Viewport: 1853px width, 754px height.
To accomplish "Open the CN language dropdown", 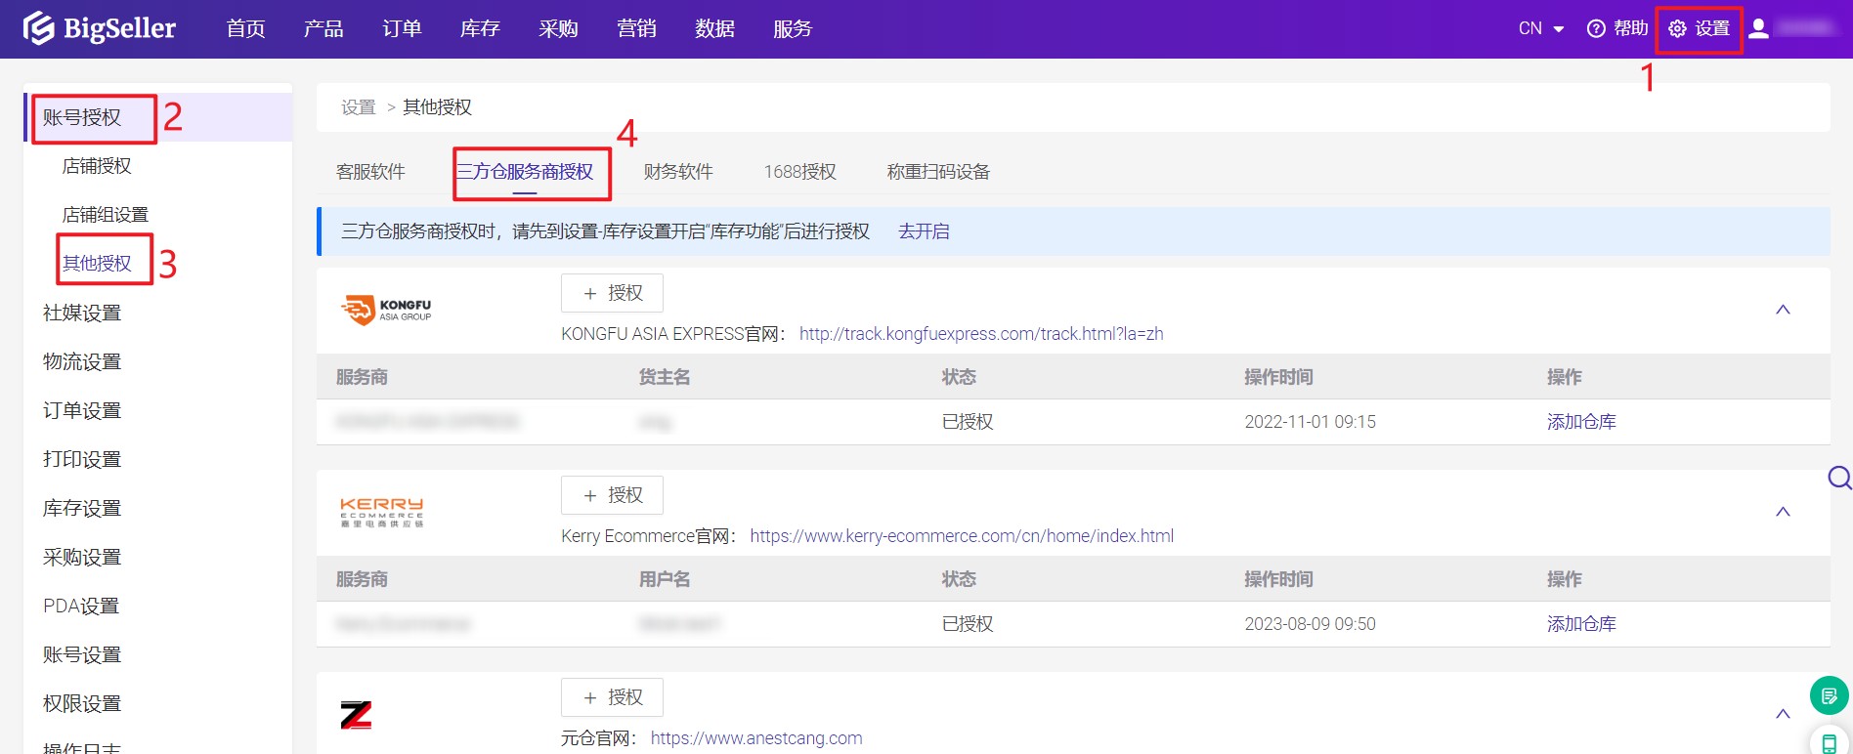I will point(1541,28).
